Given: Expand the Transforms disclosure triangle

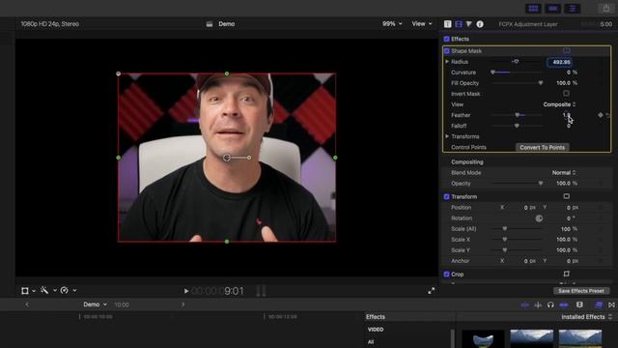Looking at the screenshot, I should tap(447, 136).
